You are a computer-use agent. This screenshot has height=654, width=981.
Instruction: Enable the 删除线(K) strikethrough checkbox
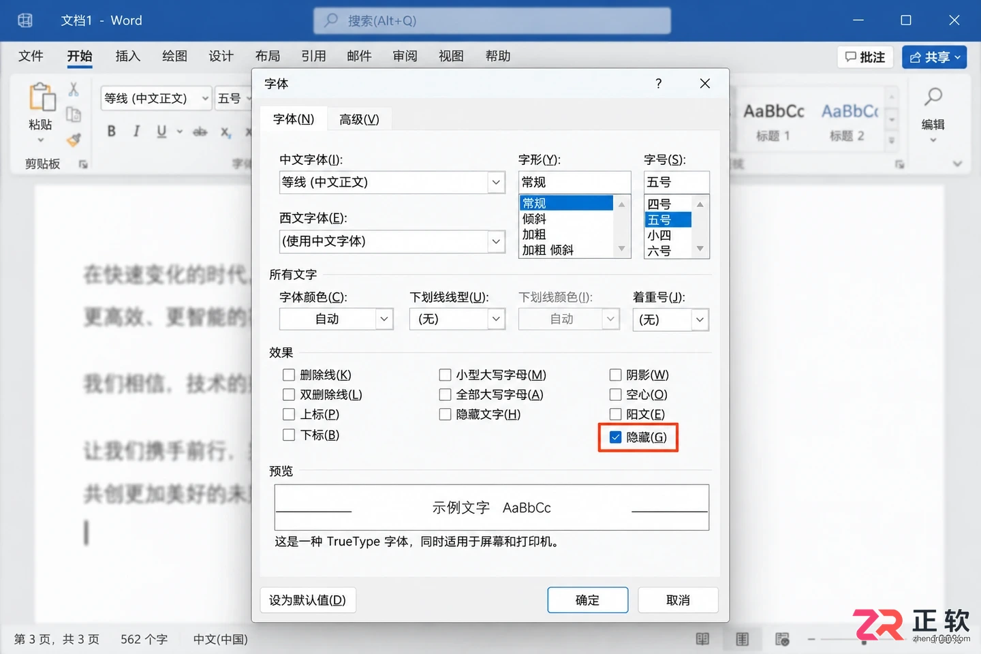[289, 375]
